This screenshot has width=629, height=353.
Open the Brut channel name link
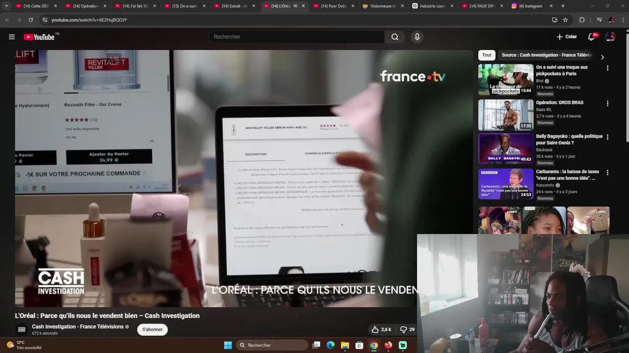540,81
